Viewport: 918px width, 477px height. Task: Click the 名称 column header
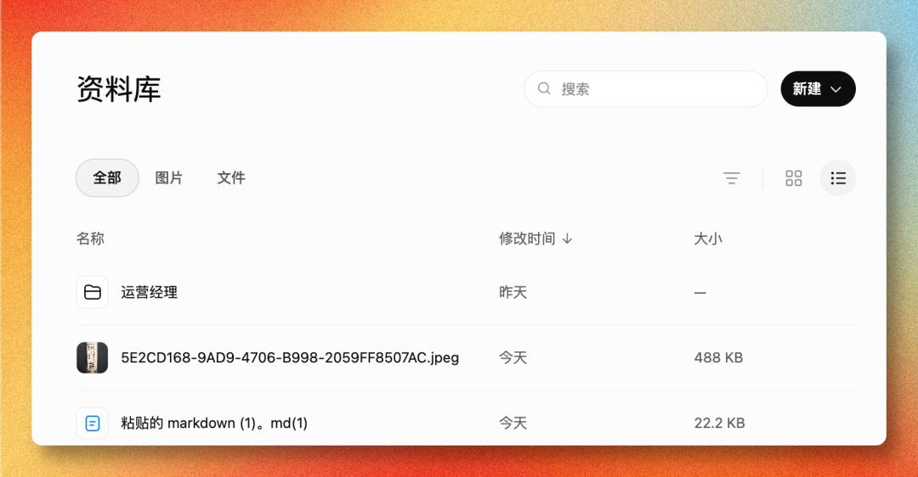[x=90, y=238]
